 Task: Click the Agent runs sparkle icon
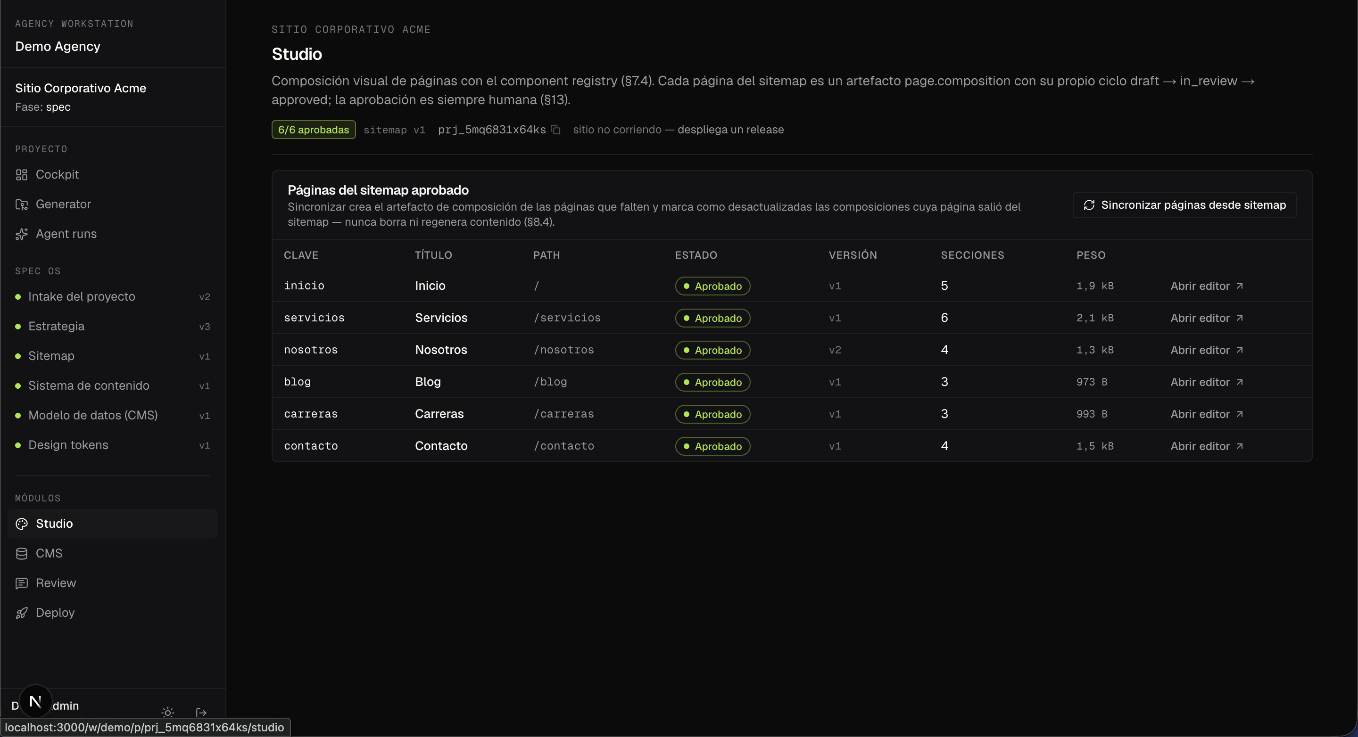coord(22,234)
